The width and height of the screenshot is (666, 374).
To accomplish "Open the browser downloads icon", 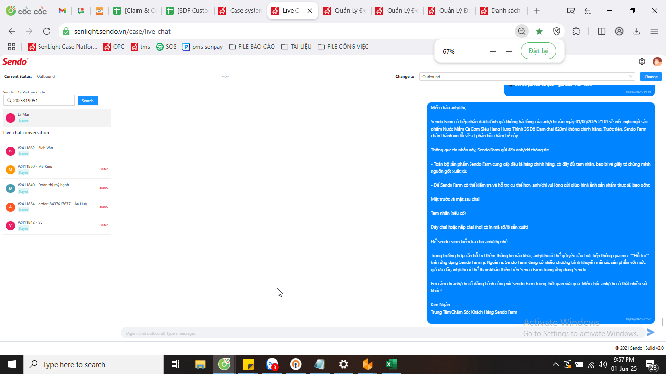I will [637, 31].
